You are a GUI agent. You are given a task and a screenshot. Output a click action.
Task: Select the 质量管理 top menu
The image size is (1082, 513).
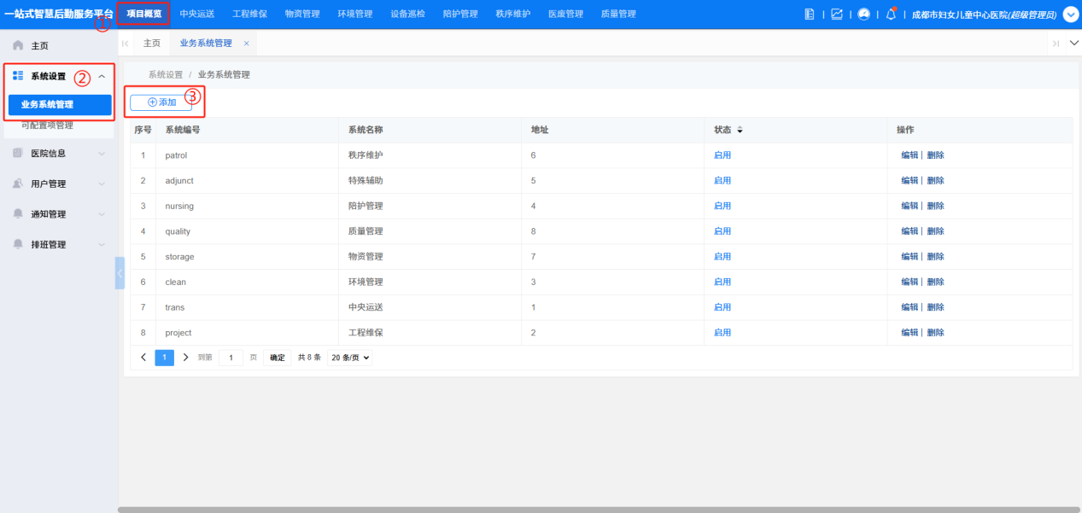coord(618,14)
